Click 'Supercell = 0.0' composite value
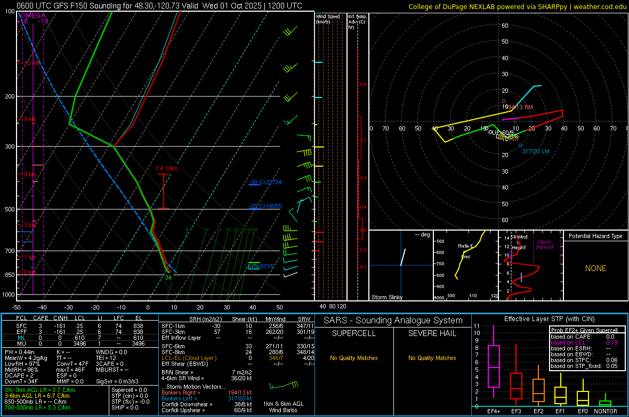This screenshot has height=417, width=629. pos(129,390)
